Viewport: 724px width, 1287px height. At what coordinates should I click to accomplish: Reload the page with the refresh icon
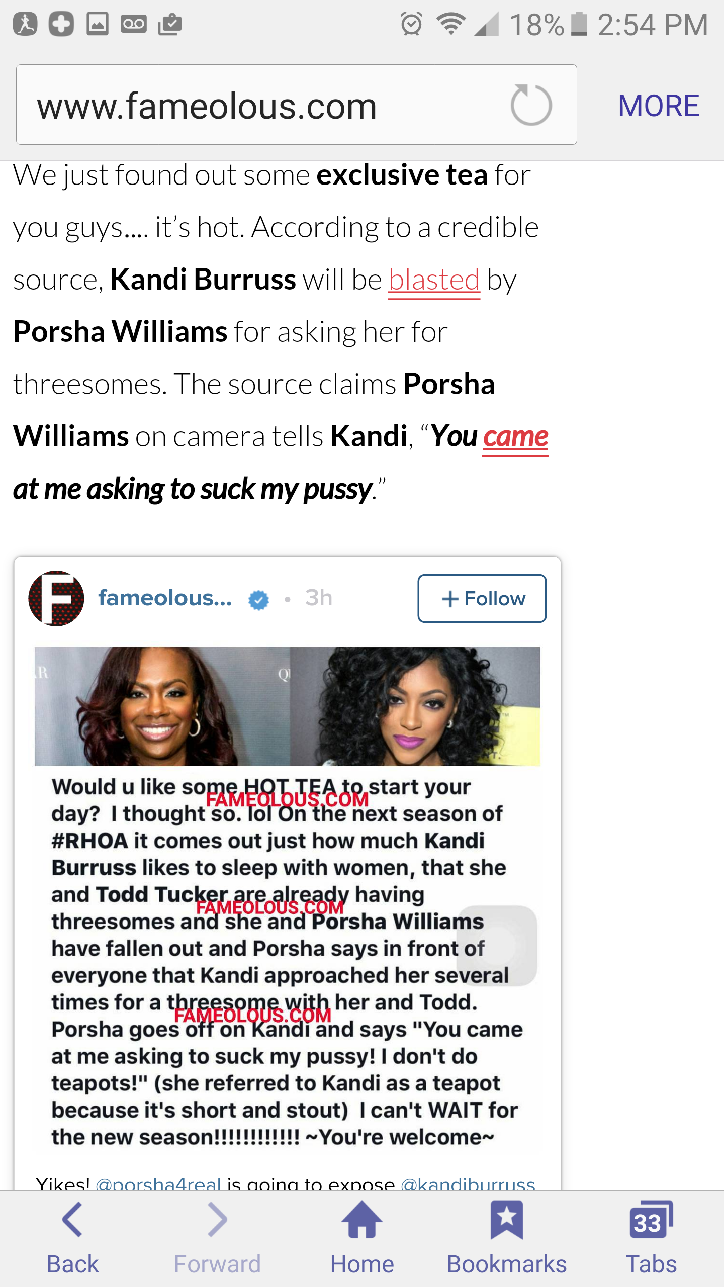click(531, 105)
